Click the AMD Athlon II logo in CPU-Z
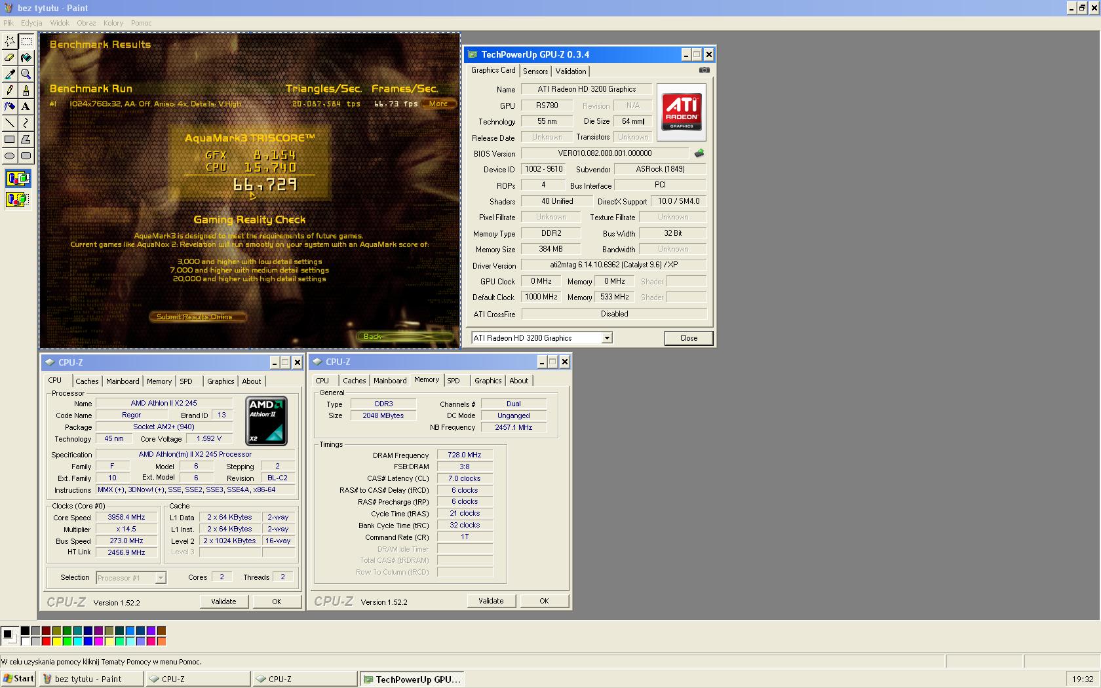Image resolution: width=1101 pixels, height=688 pixels. pos(266,421)
